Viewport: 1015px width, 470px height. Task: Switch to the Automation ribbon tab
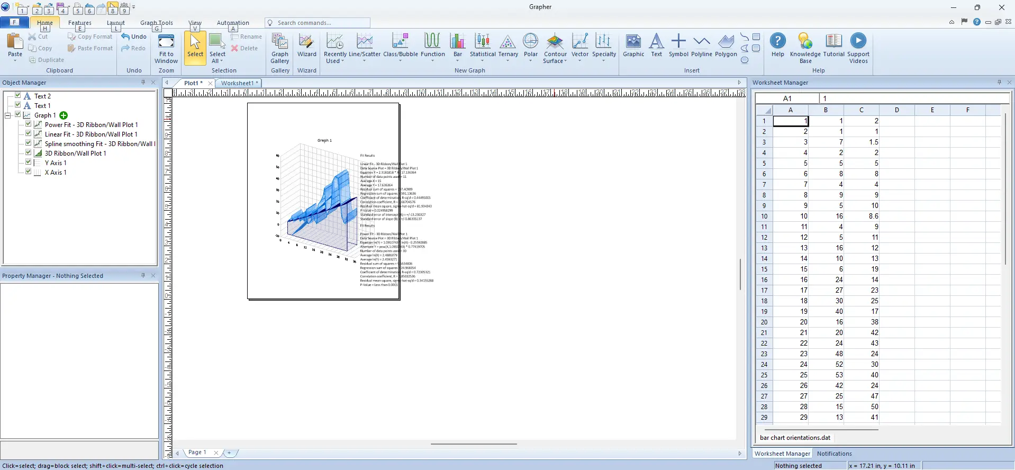(x=233, y=23)
